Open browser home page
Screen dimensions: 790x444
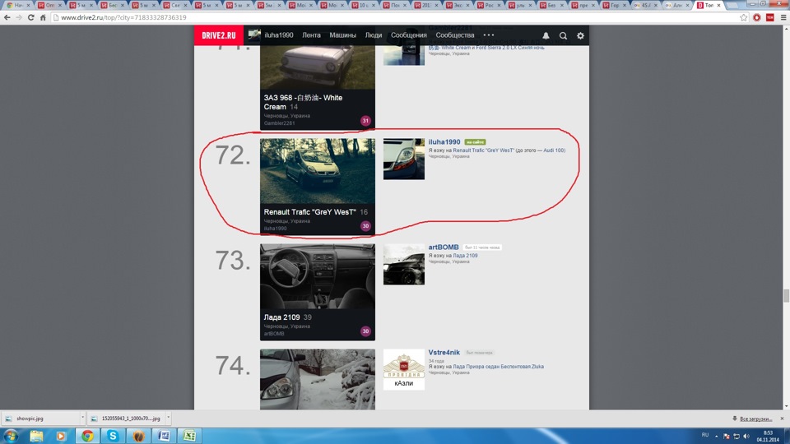click(x=43, y=17)
